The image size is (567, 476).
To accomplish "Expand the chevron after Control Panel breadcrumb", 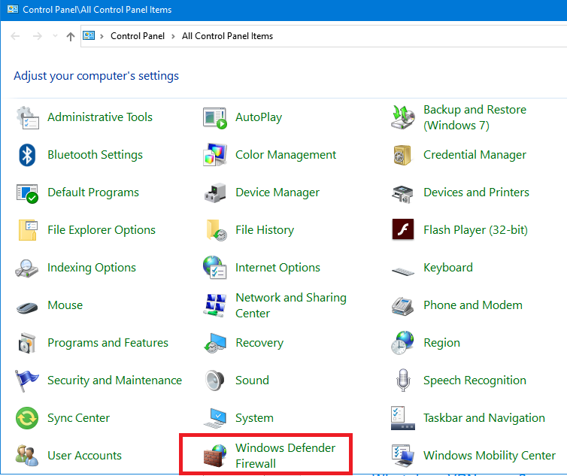I will [x=173, y=36].
